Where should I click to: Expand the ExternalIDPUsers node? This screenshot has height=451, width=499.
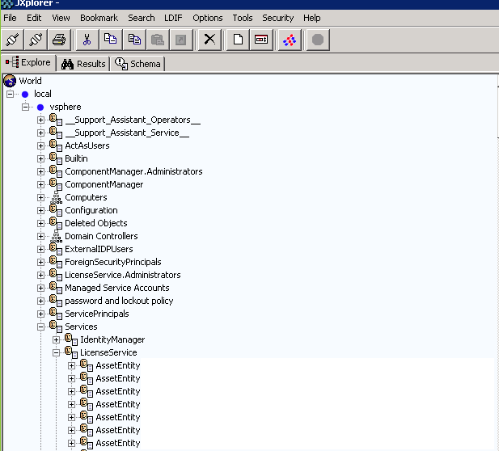tap(40, 250)
